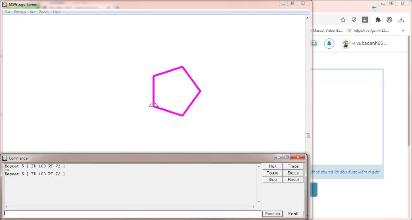This screenshot has height=220, width=412.
Task: Open the tienganhk12 bookmark
Action: (x=368, y=31)
